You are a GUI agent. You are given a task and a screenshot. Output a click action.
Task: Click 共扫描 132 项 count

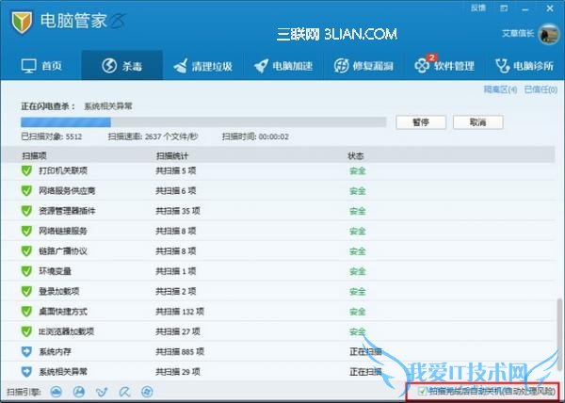tap(180, 311)
